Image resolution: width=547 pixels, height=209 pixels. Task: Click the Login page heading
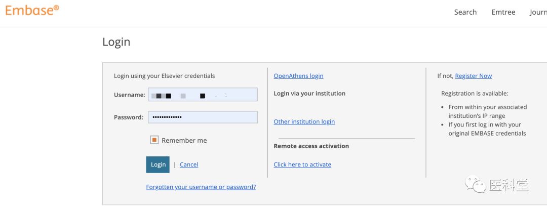pyautogui.click(x=116, y=42)
